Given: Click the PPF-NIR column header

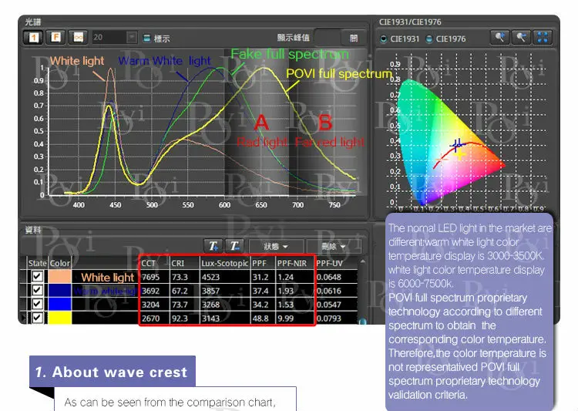Looking at the screenshot, I should [x=295, y=263].
